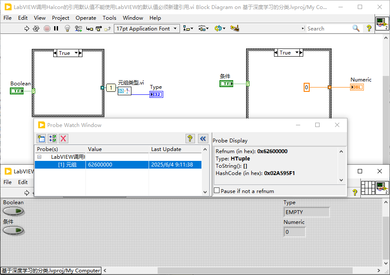Screen dimensions: 390x275
Task: Select the 条件 Boolean terminal on diagram
Action: (x=226, y=84)
